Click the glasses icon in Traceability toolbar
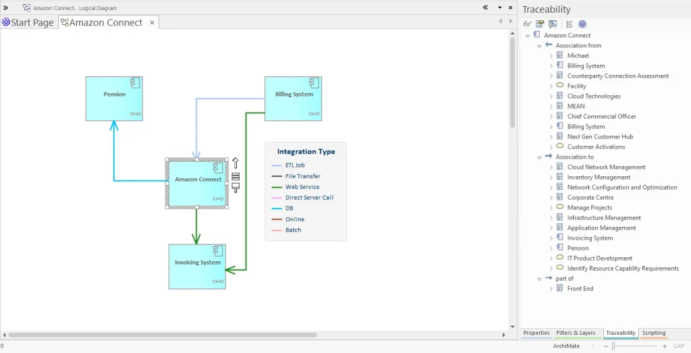The height and width of the screenshot is (353, 691). click(527, 24)
